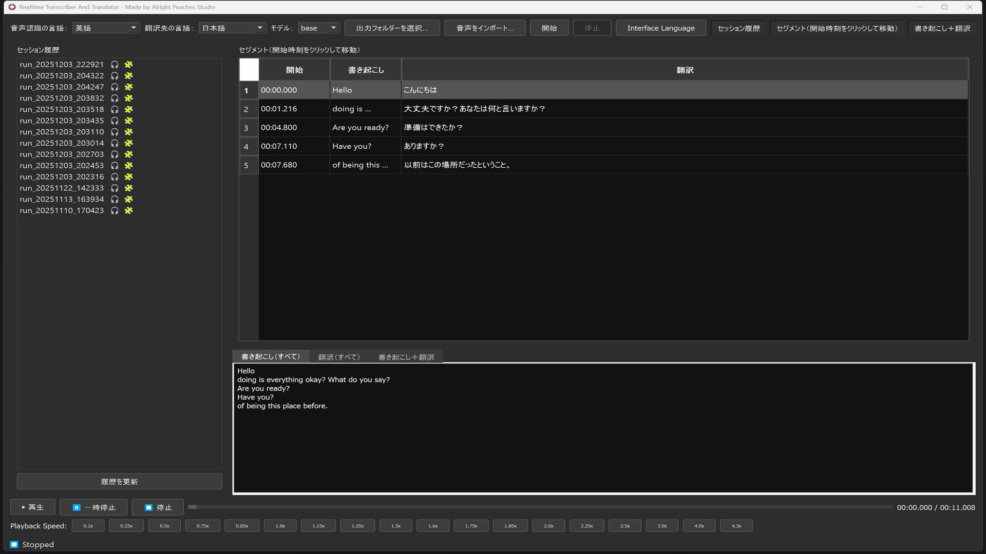This screenshot has width=986, height=554.
Task: Toggle the puzzle icon for run_20251203_202316
Action: (x=128, y=176)
